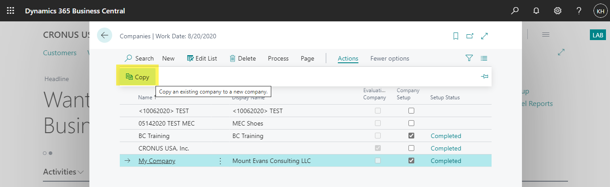Open the search magnifier in top bar

pos(515,11)
